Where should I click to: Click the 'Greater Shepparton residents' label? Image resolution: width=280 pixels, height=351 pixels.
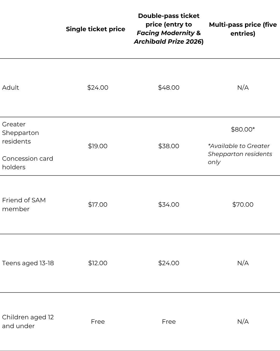click(x=20, y=133)
